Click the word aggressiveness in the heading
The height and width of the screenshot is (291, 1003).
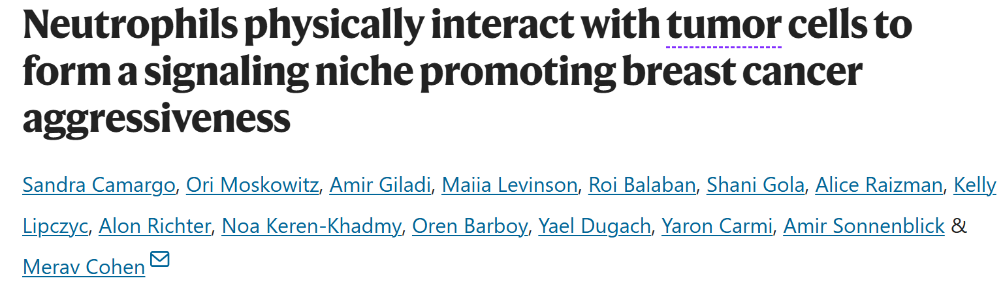pyautogui.click(x=156, y=120)
